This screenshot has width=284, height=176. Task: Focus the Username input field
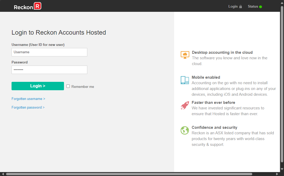click(x=50, y=52)
